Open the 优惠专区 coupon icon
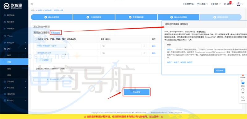The height and width of the screenshot is (119, 247). (184, 4)
